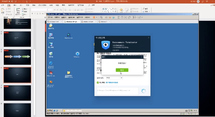Click the installation path input field
The height and width of the screenshot is (117, 215).
[118, 90]
